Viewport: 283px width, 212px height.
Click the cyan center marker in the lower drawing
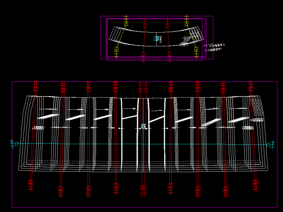tap(143, 126)
